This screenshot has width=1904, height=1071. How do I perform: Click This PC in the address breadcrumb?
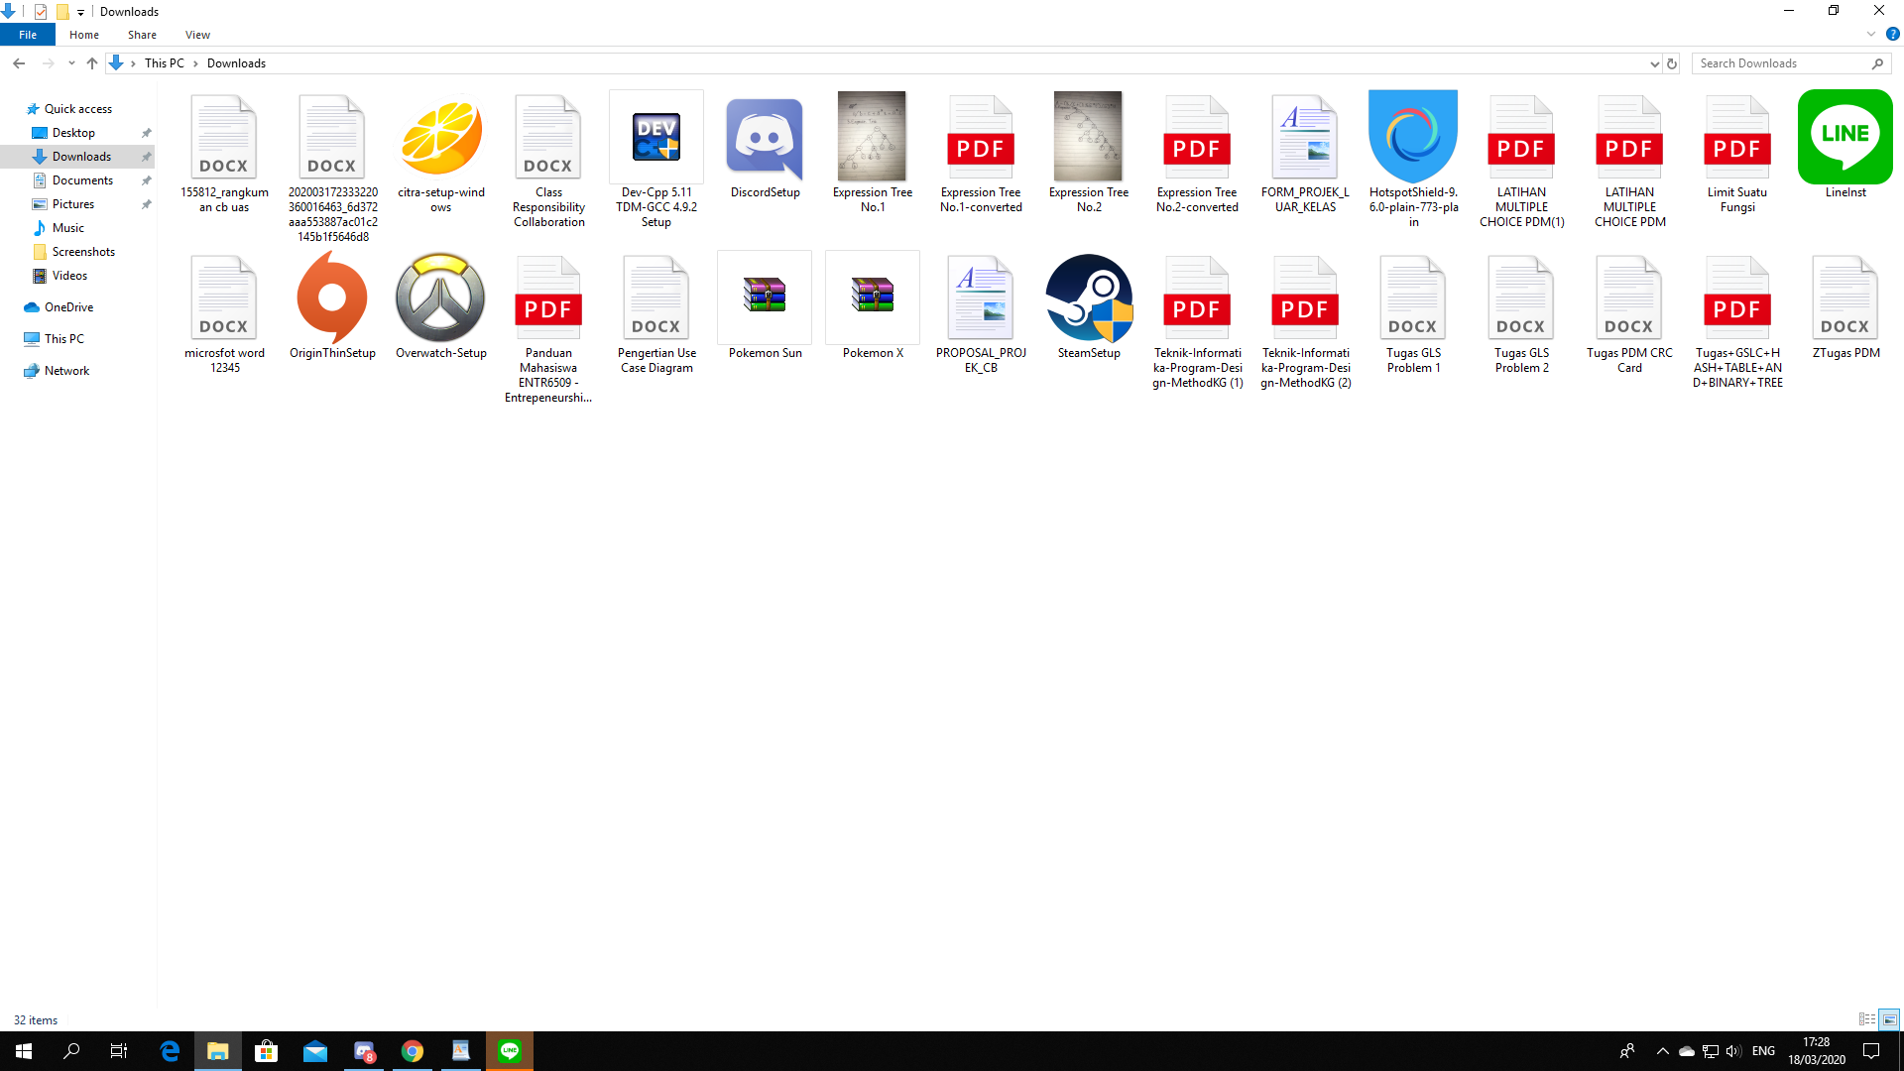(x=164, y=63)
